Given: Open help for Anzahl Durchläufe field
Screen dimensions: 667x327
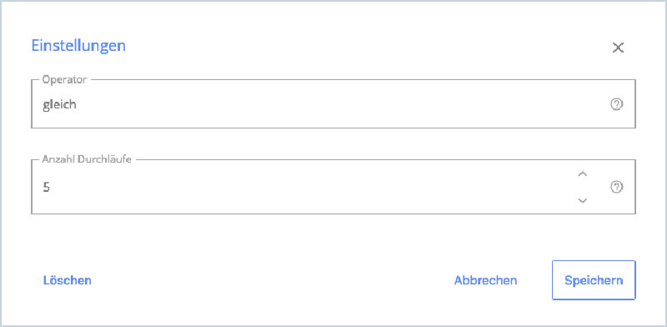Looking at the screenshot, I should pos(616,187).
